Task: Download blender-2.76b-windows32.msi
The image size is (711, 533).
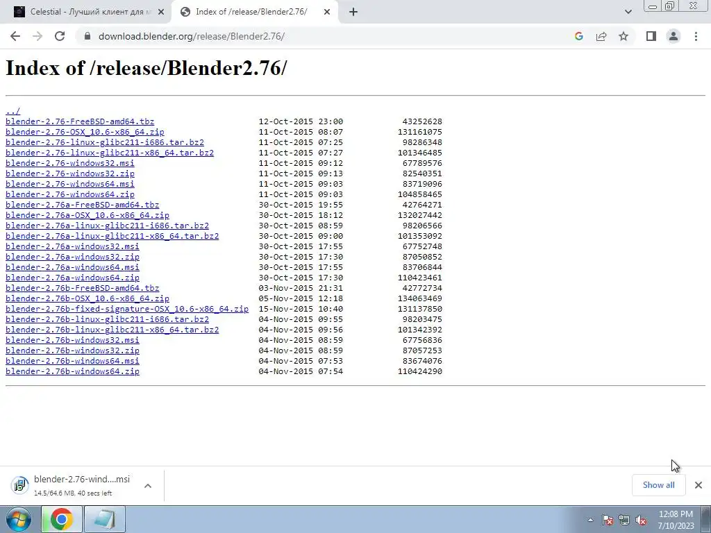Action: [72, 340]
